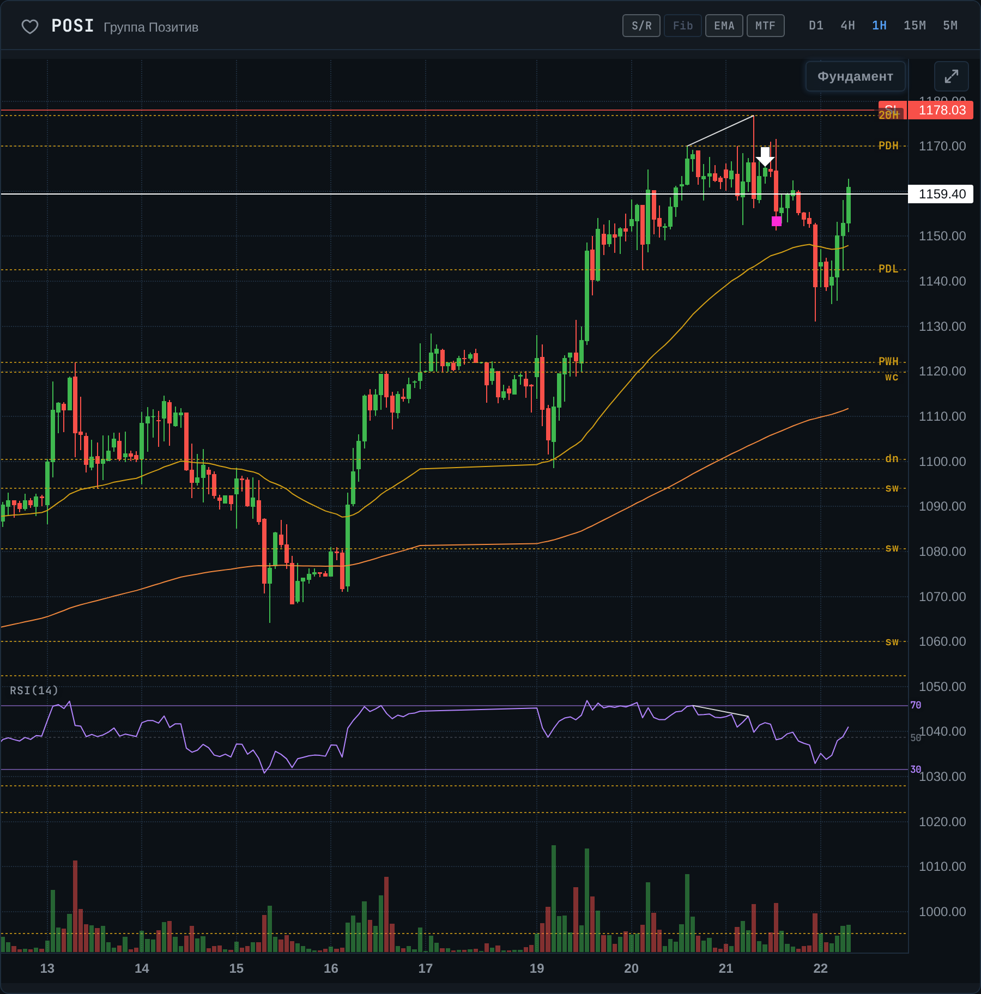Click date 13 on time axis
Screen dimensions: 981x994
(47, 968)
